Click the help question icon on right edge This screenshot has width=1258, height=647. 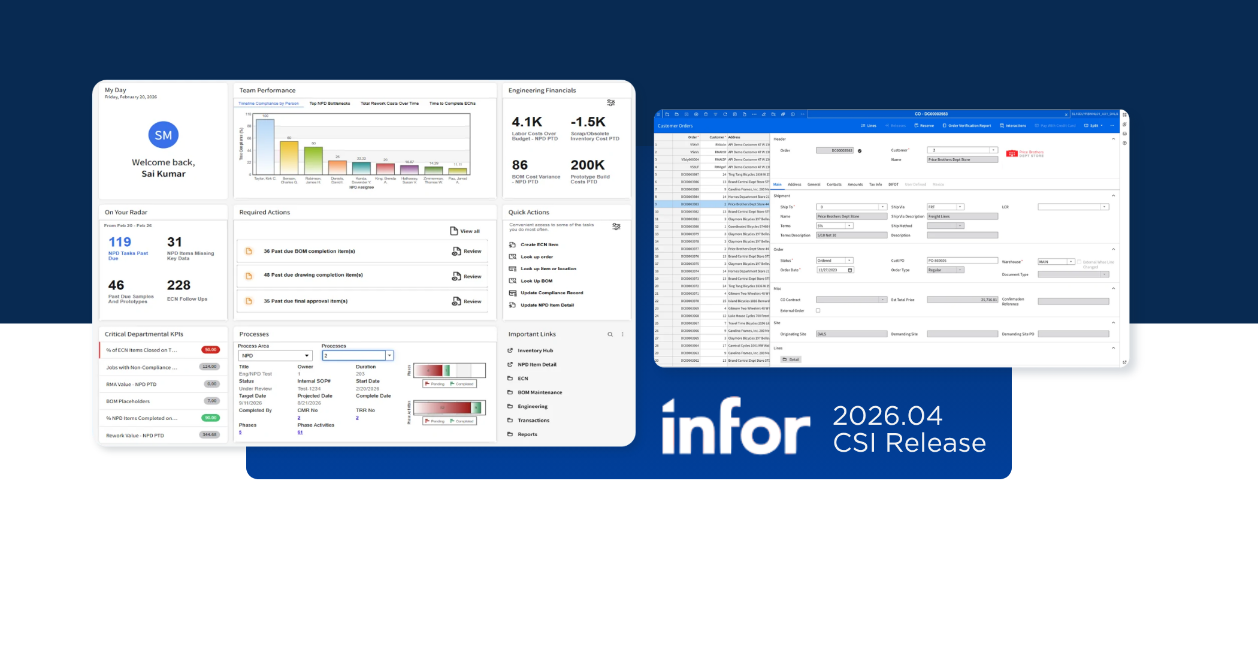point(1124,143)
